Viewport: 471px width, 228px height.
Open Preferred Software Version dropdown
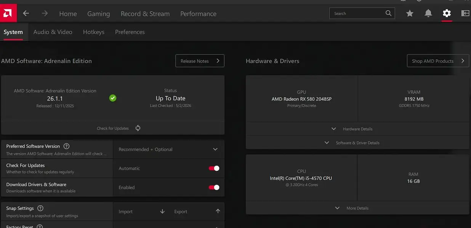pyautogui.click(x=168, y=149)
